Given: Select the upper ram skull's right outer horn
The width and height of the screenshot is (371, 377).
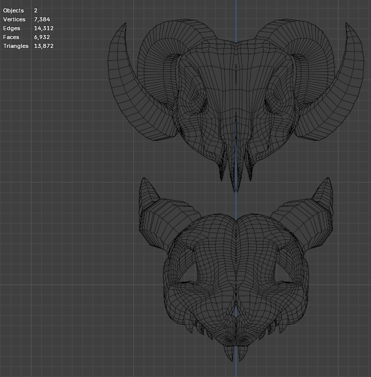Looking at the screenshot, I should [x=350, y=89].
